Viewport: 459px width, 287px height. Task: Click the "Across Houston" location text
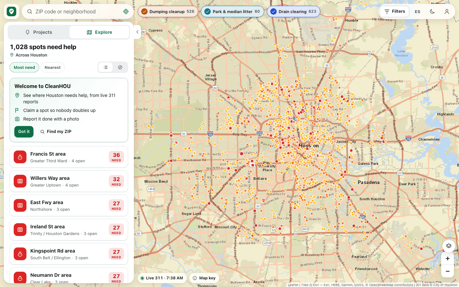click(x=31, y=55)
